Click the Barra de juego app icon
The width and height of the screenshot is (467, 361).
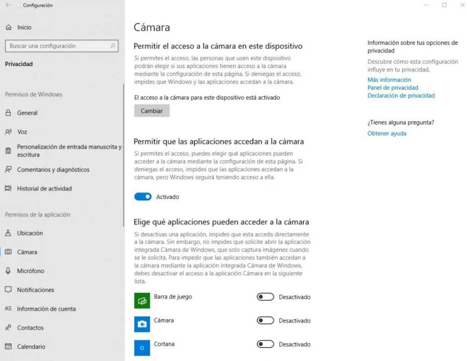pyautogui.click(x=142, y=300)
